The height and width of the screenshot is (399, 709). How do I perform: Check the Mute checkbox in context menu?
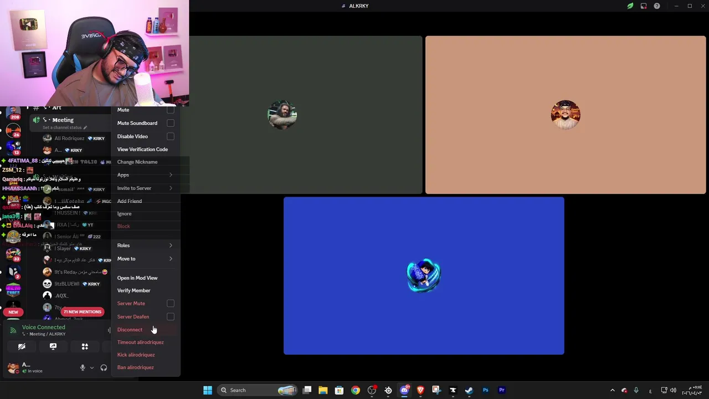click(171, 110)
